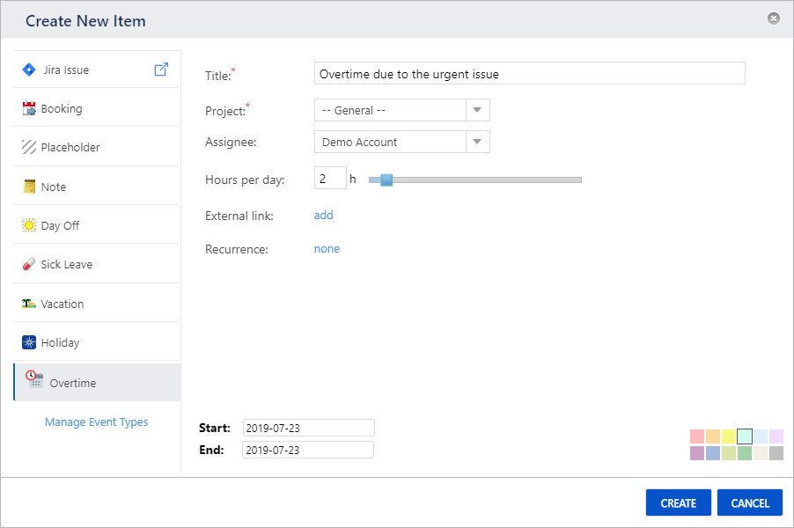Click the Sick Leave pill icon
Viewport: 794px width, 528px height.
click(x=28, y=265)
